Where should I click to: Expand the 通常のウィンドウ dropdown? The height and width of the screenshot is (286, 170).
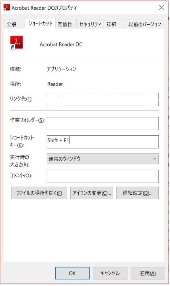coord(103,158)
